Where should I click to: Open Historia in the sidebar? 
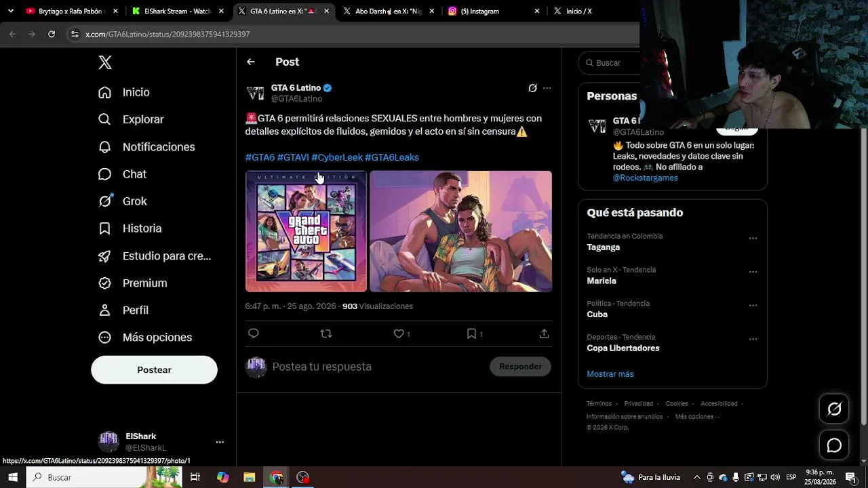click(x=130, y=228)
